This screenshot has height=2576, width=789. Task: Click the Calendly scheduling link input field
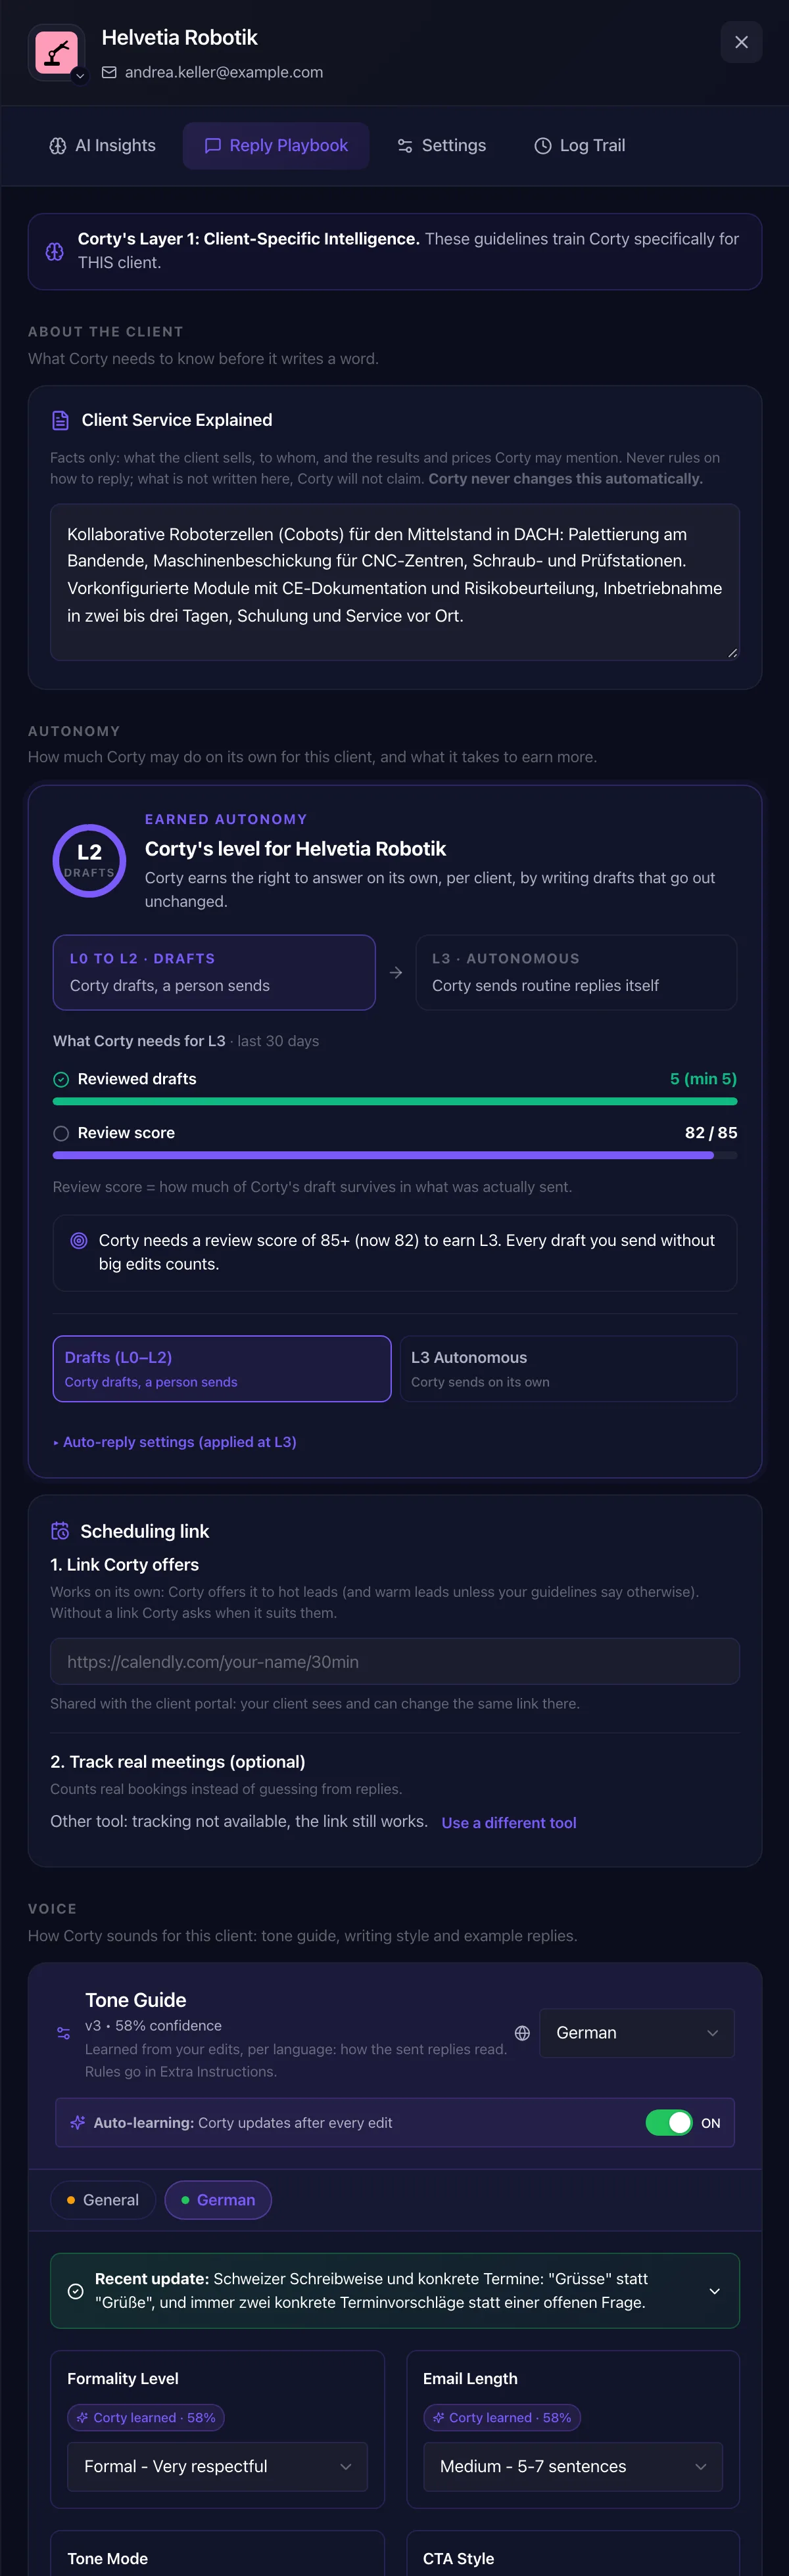coord(395,1661)
